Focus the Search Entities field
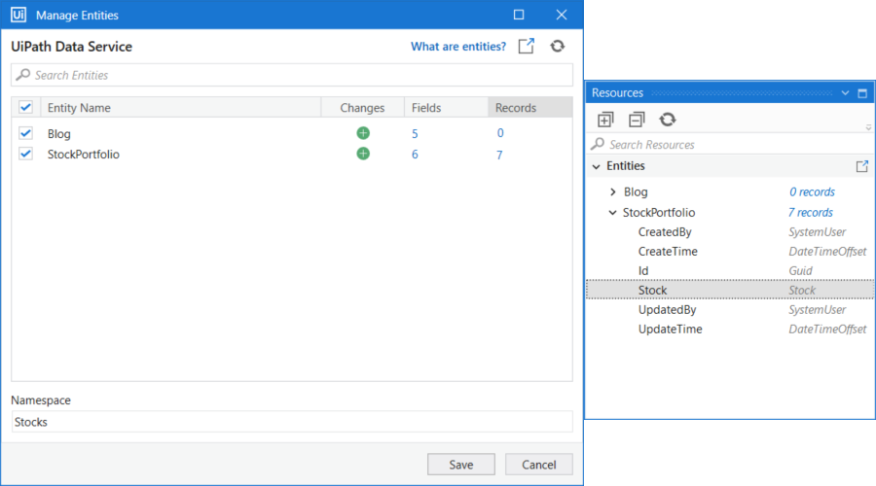This screenshot has height=486, width=876. pos(292,75)
